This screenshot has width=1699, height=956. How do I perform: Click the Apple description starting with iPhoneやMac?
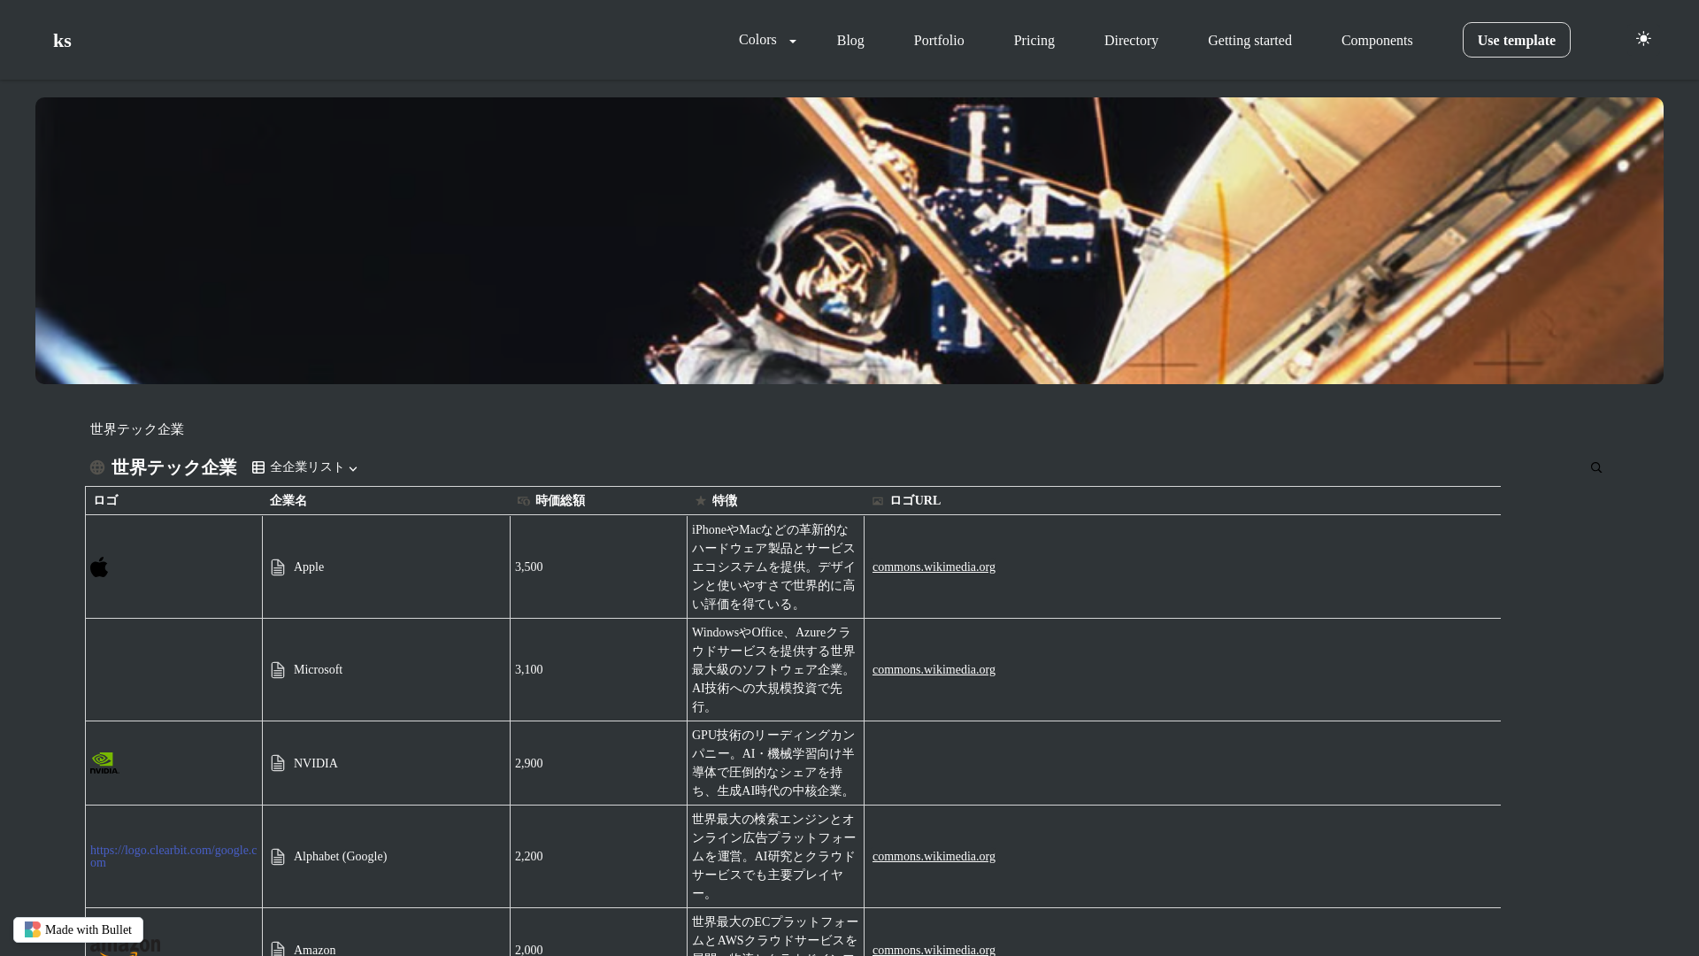point(774,567)
